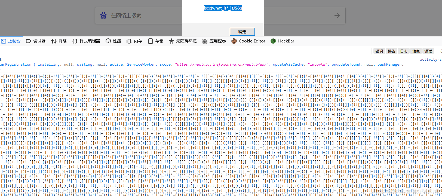Open the memory (内存) tab
This screenshot has width=442, height=196.
(134, 41)
